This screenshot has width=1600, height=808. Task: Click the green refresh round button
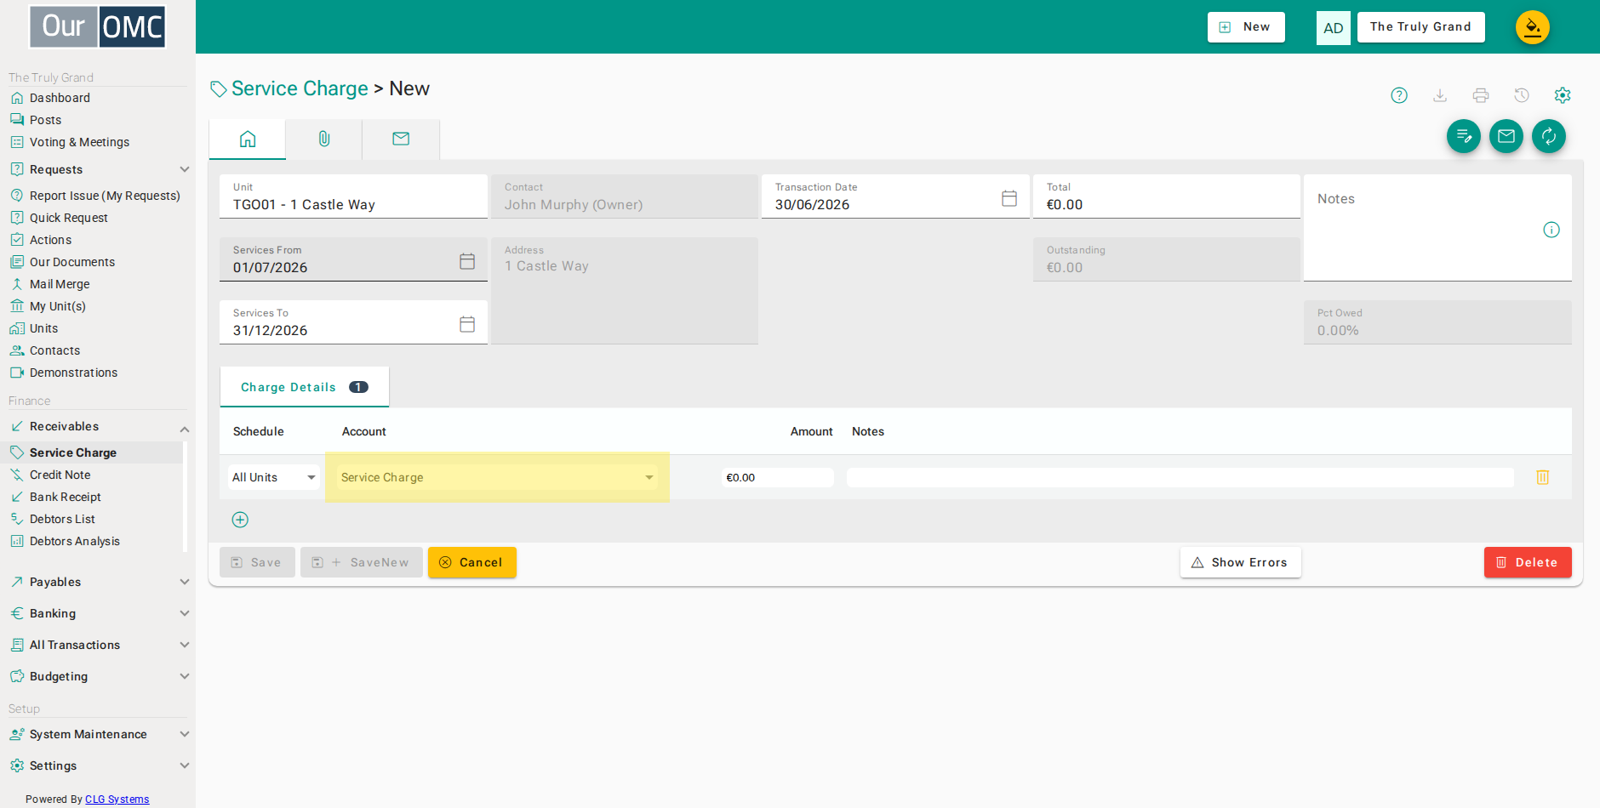coord(1549,136)
